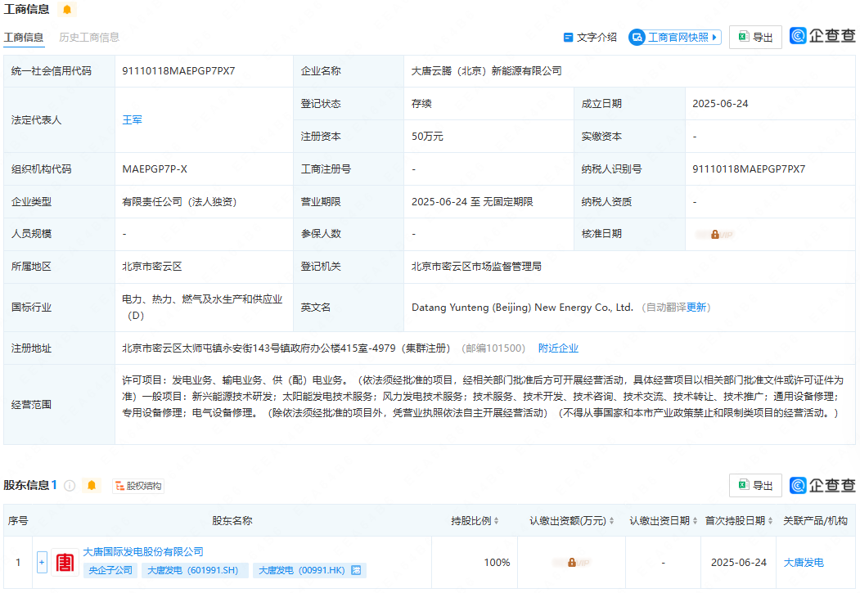This screenshot has width=860, height=593.
Task: Click the lock icon in 核准日期 field
Action: 714,234
